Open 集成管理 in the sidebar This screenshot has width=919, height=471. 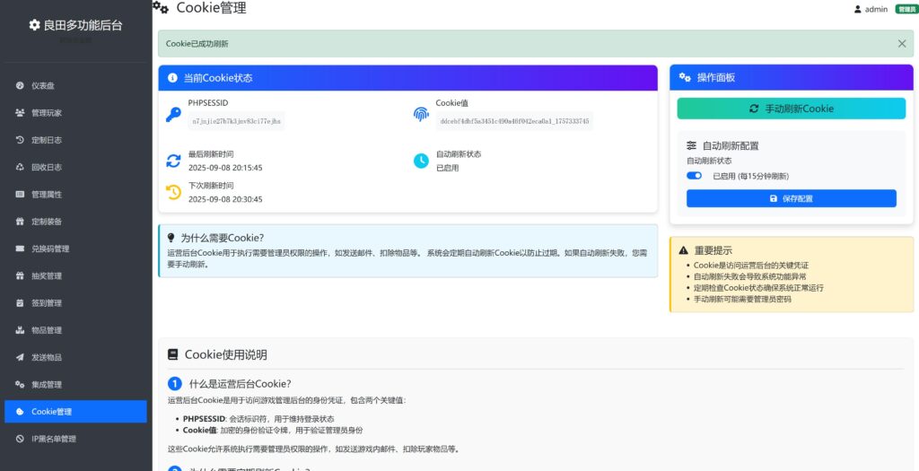tap(47, 385)
